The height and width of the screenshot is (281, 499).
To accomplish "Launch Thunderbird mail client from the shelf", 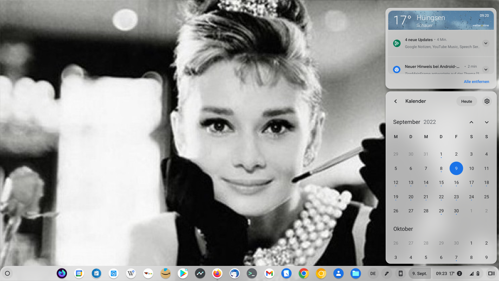I will click(x=235, y=273).
